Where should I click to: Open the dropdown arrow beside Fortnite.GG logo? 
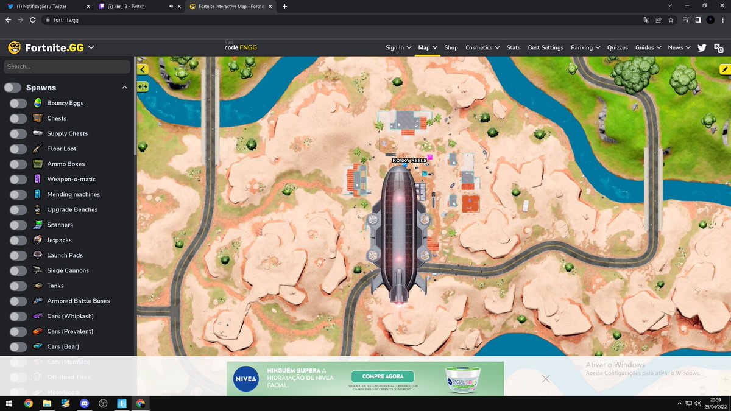coord(91,47)
